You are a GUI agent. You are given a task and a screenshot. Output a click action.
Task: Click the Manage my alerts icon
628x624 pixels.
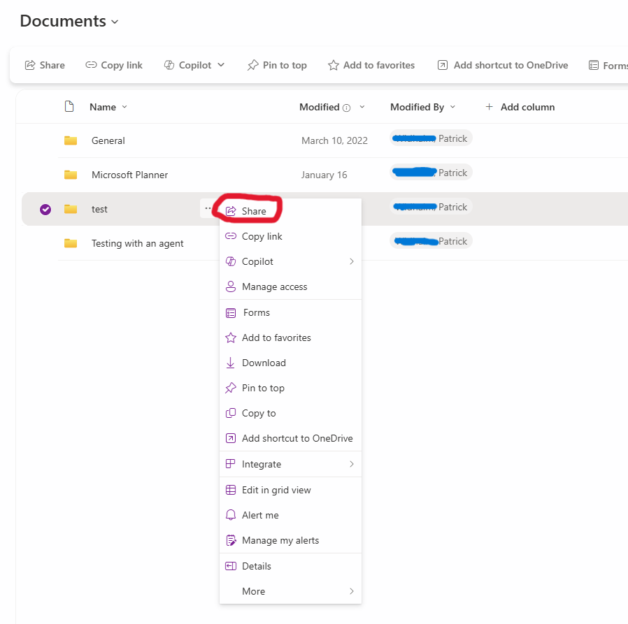(x=231, y=540)
